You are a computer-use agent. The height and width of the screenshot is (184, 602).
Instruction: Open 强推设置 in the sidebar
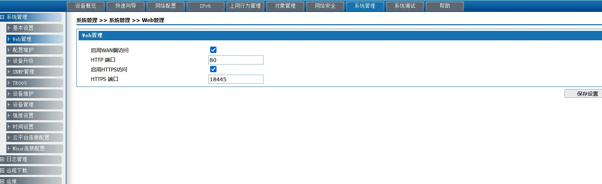click(35, 116)
